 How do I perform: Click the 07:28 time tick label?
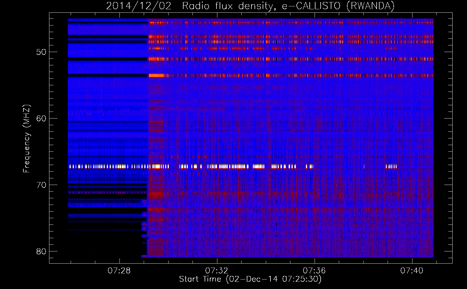119,271
